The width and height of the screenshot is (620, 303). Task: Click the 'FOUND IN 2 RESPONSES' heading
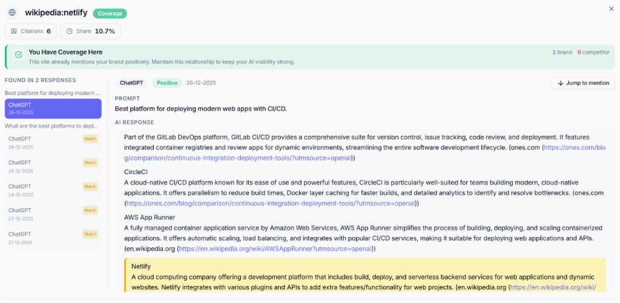click(41, 80)
